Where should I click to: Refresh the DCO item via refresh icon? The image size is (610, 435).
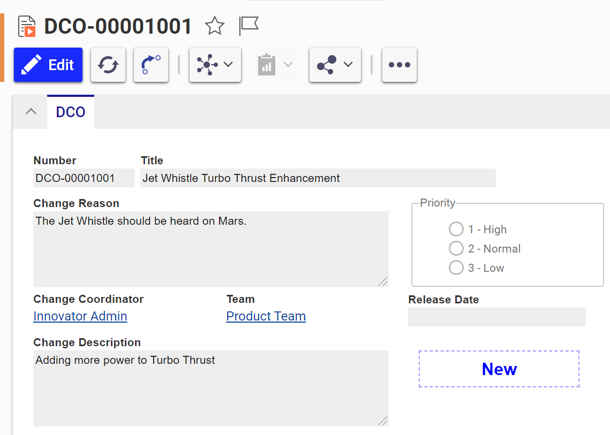pyautogui.click(x=108, y=65)
